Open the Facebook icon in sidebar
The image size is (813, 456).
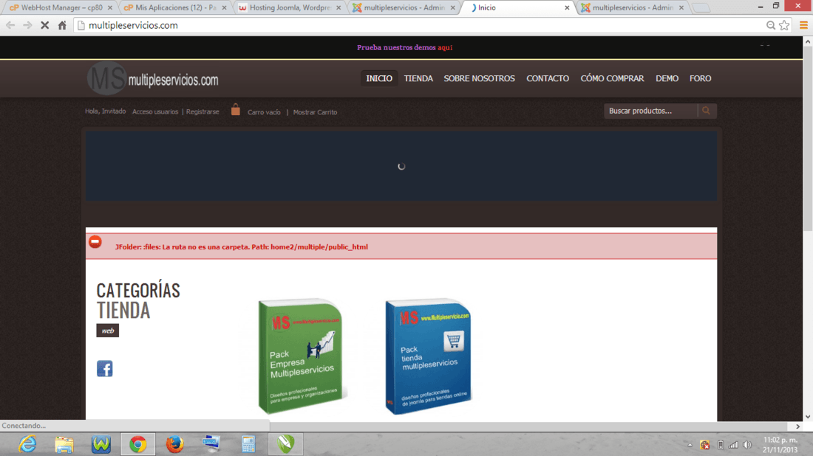point(105,368)
